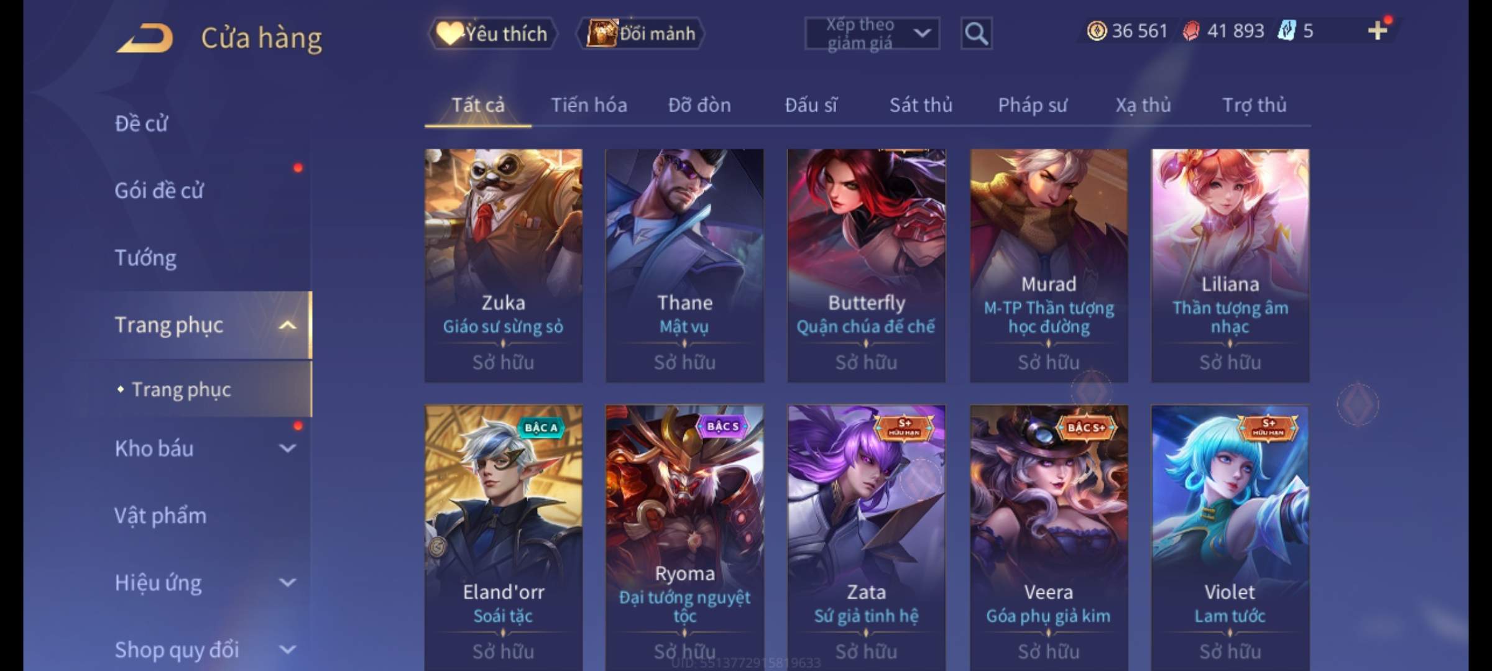Expand the Shop quy đổi section
Screen dimensions: 1492x671
(x=287, y=650)
